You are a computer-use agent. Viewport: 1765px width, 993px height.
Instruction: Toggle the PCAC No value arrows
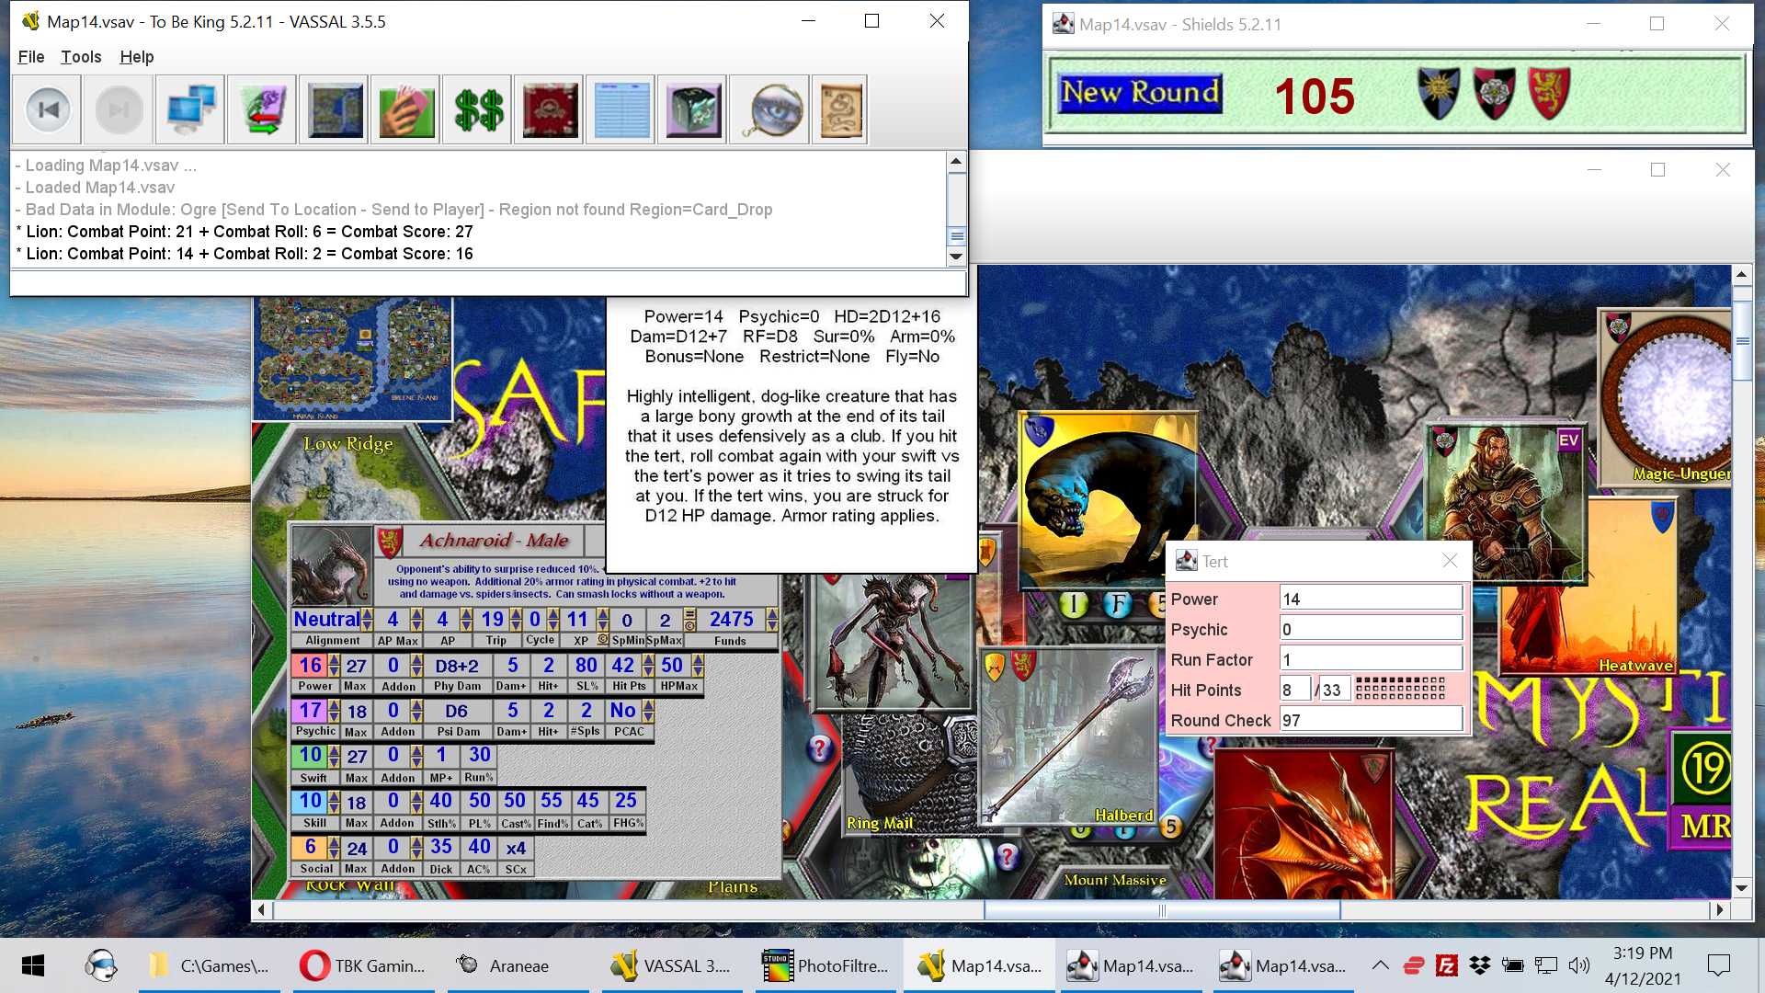point(648,711)
